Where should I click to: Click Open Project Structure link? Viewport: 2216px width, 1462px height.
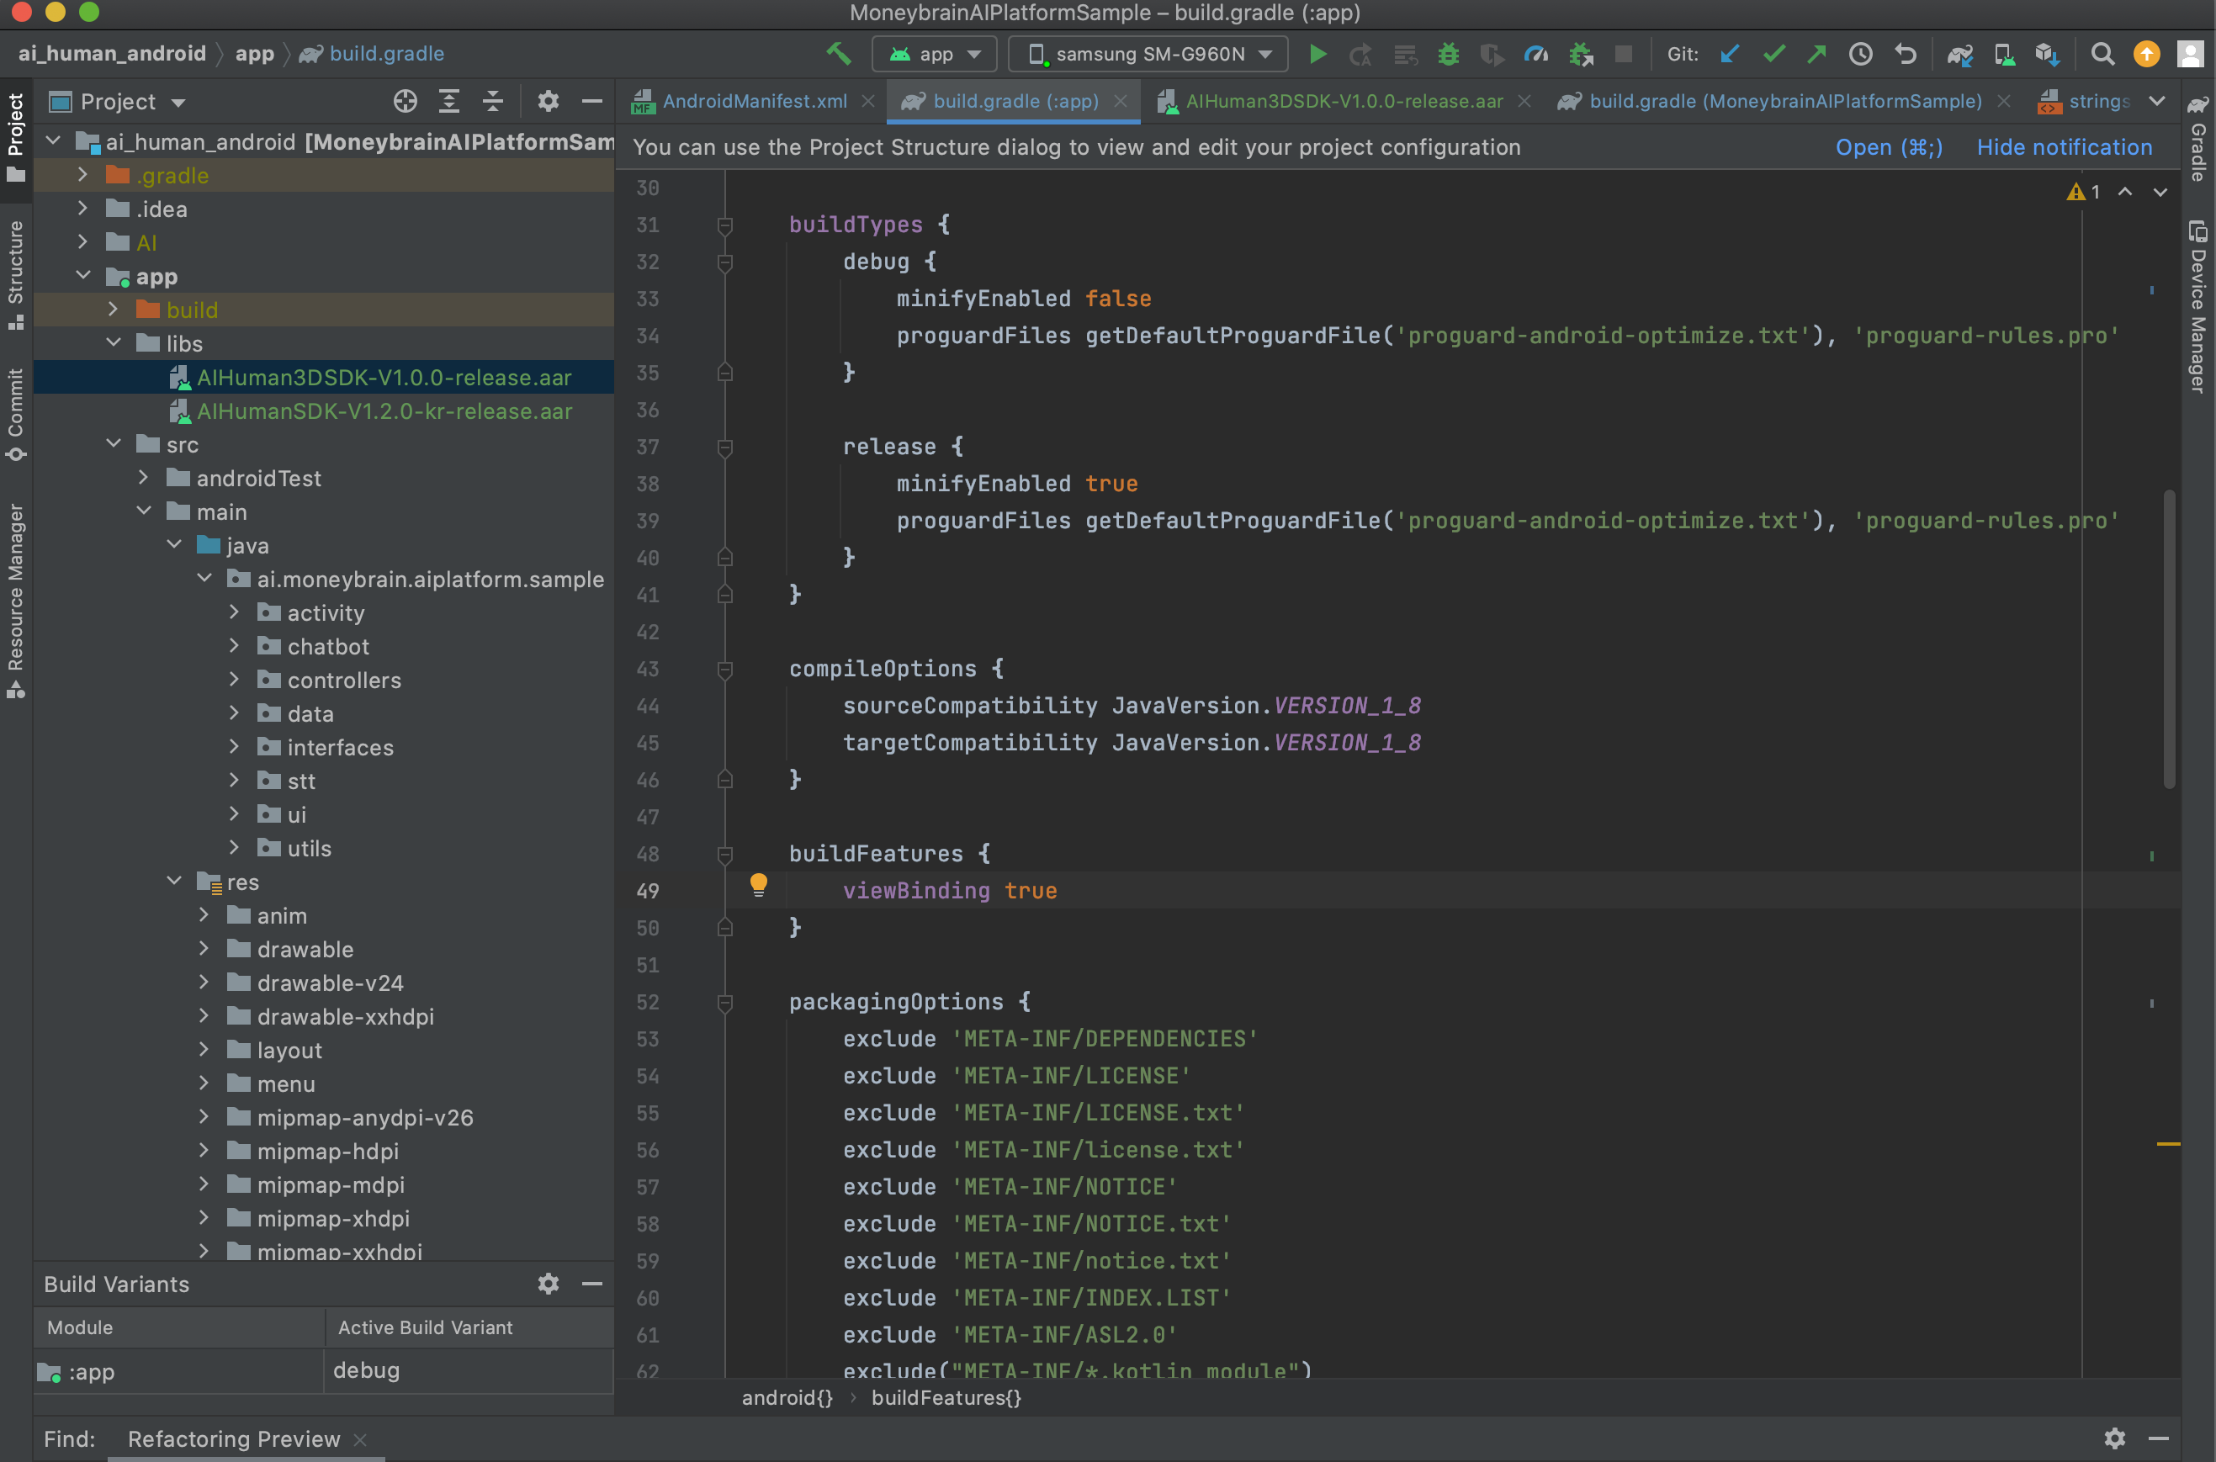1889,146
